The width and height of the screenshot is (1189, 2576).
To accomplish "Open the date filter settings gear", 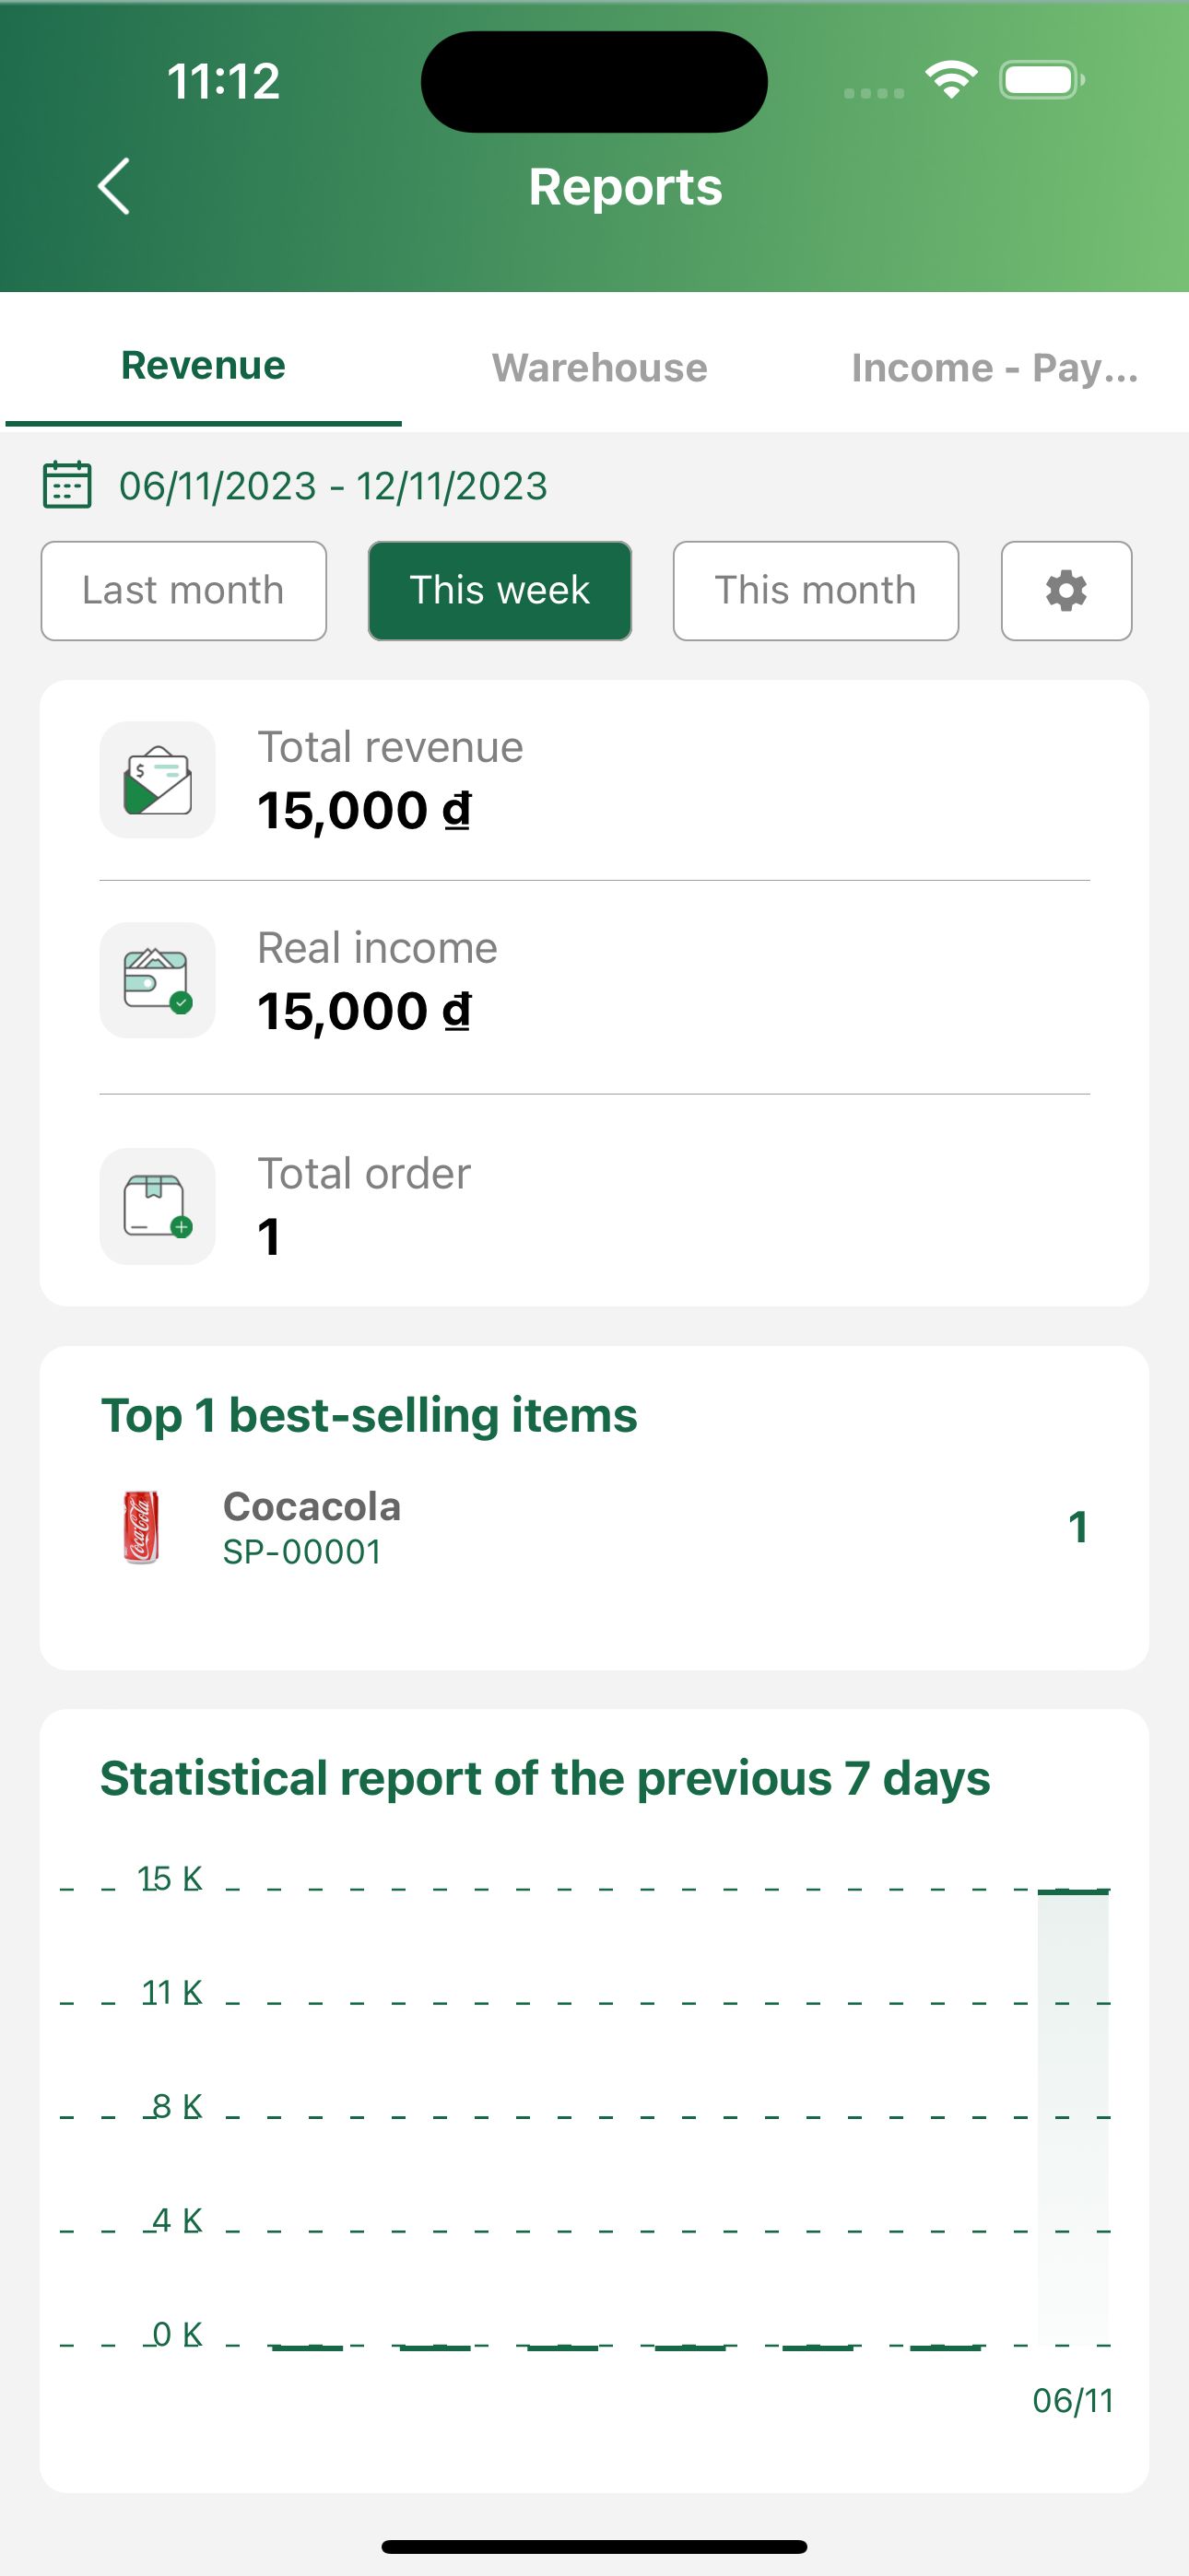I will [1065, 591].
